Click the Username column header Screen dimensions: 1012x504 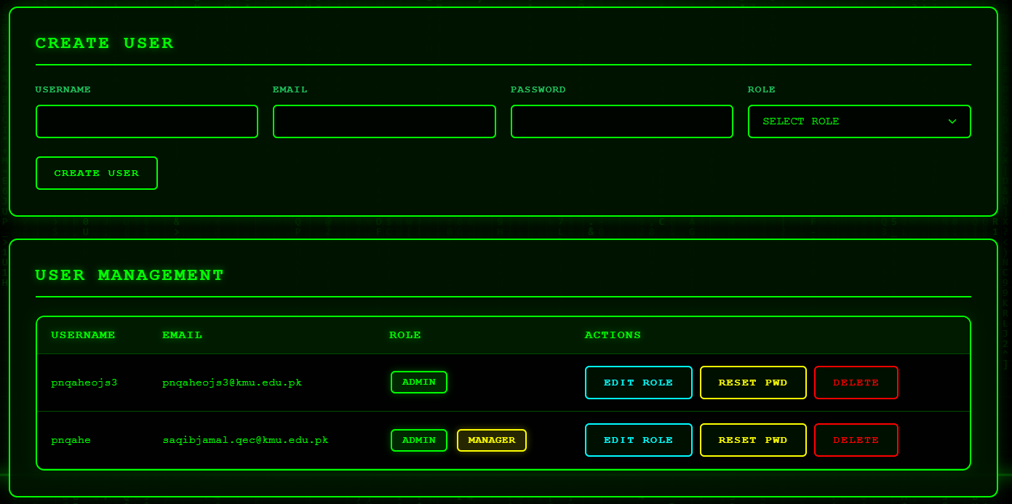click(x=83, y=335)
